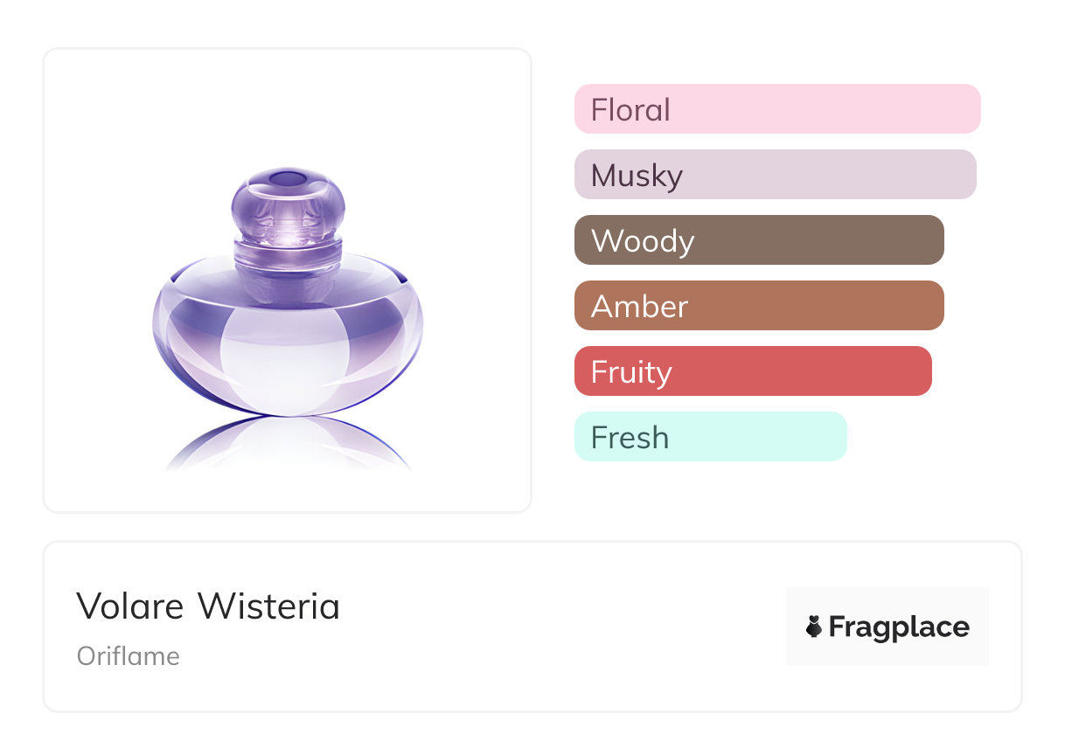The width and height of the screenshot is (1065, 755).
Task: Select the brown Woody accord bar
Action: (759, 240)
